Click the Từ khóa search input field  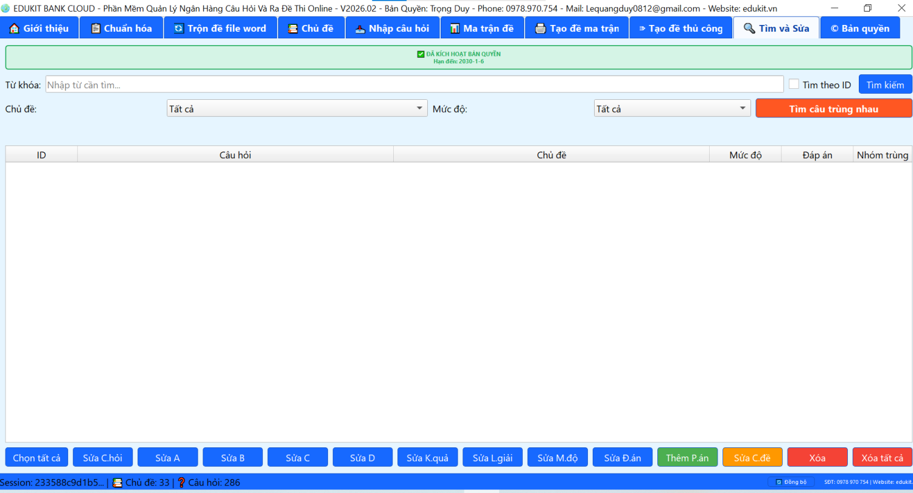coord(414,85)
